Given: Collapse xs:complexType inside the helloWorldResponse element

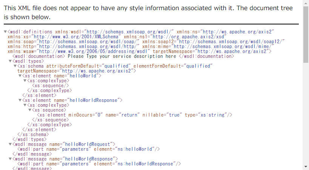Looking at the screenshot, I should click(25, 105).
